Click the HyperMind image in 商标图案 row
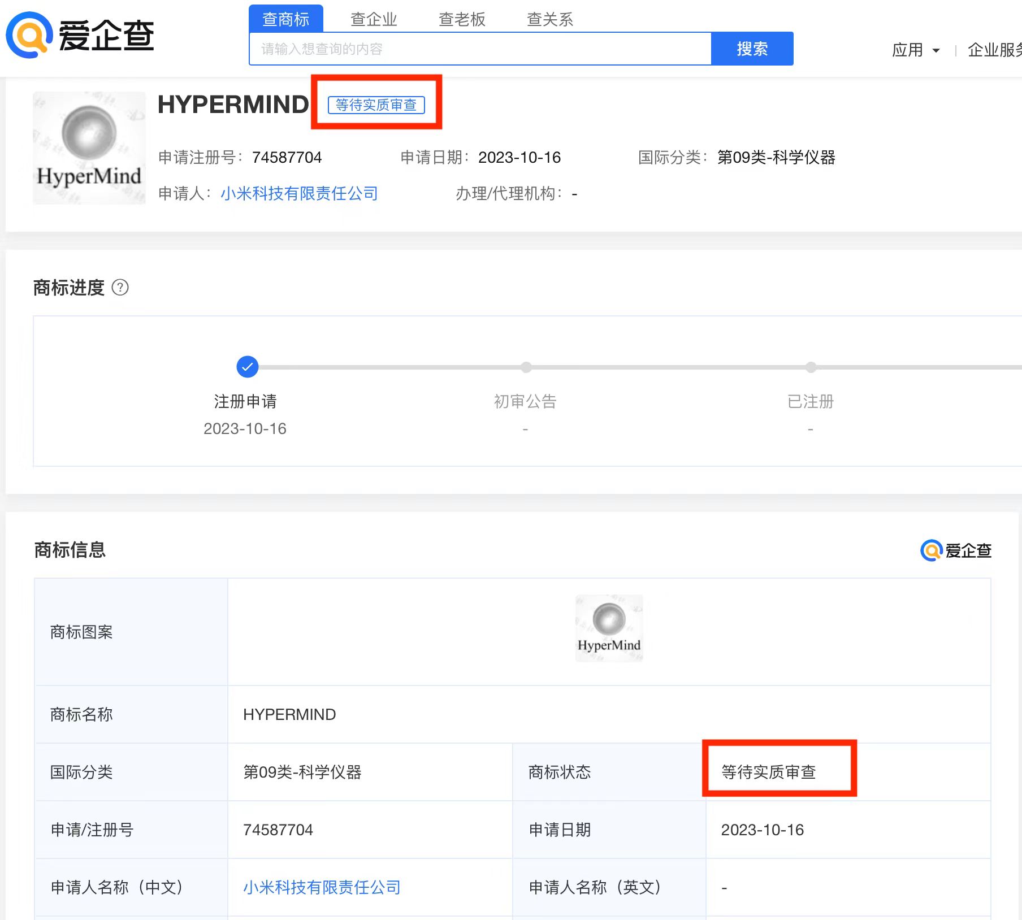The height and width of the screenshot is (920, 1022). 609,628
